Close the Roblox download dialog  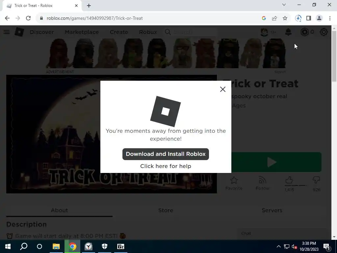[x=223, y=89]
